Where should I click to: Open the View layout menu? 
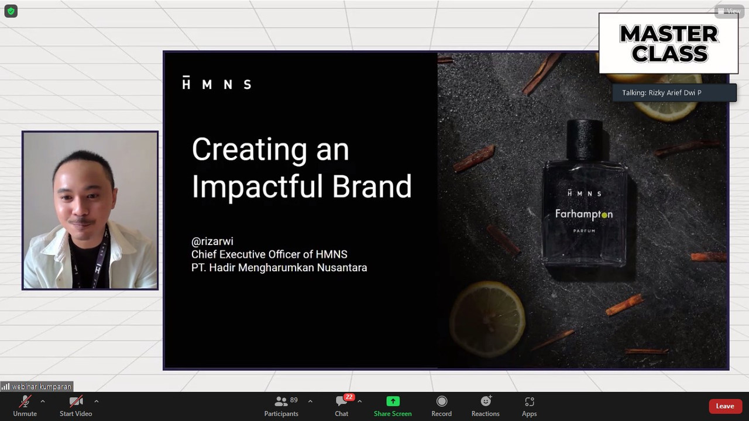(x=729, y=11)
